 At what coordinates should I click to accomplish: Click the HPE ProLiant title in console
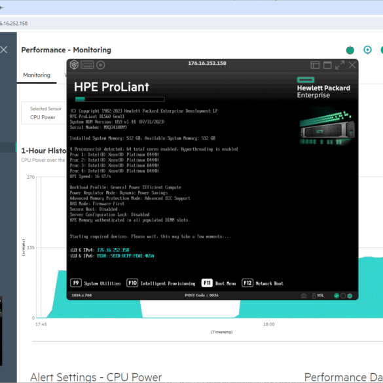[x=112, y=87]
